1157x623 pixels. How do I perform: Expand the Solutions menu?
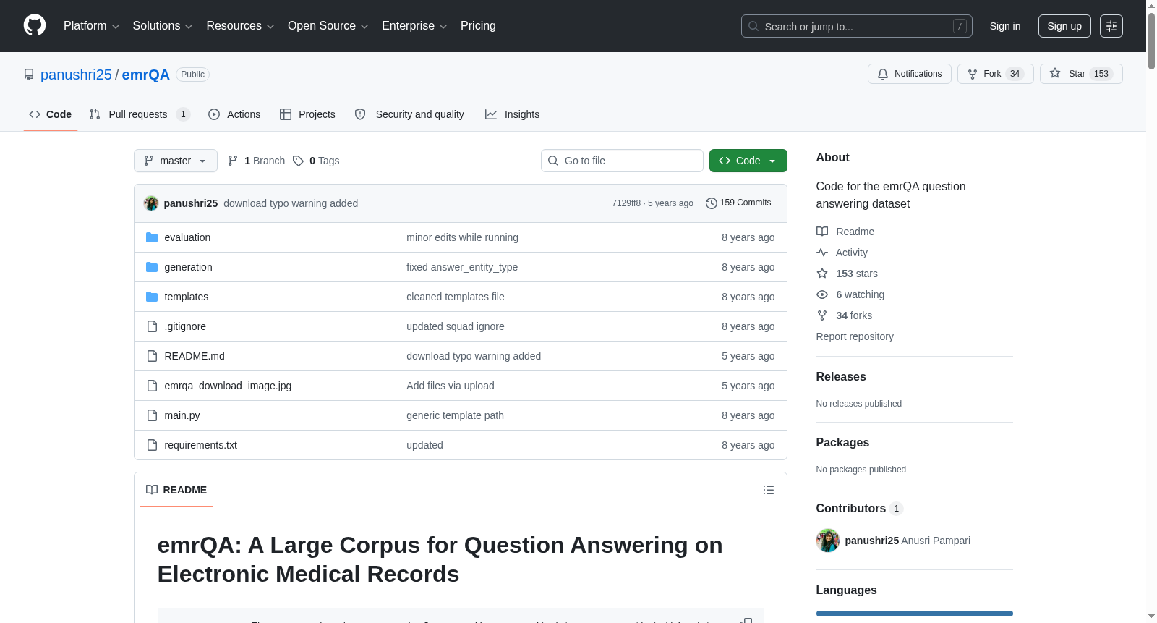click(x=163, y=26)
